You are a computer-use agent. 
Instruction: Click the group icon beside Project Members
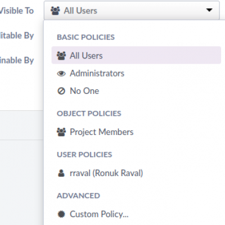[x=61, y=132]
